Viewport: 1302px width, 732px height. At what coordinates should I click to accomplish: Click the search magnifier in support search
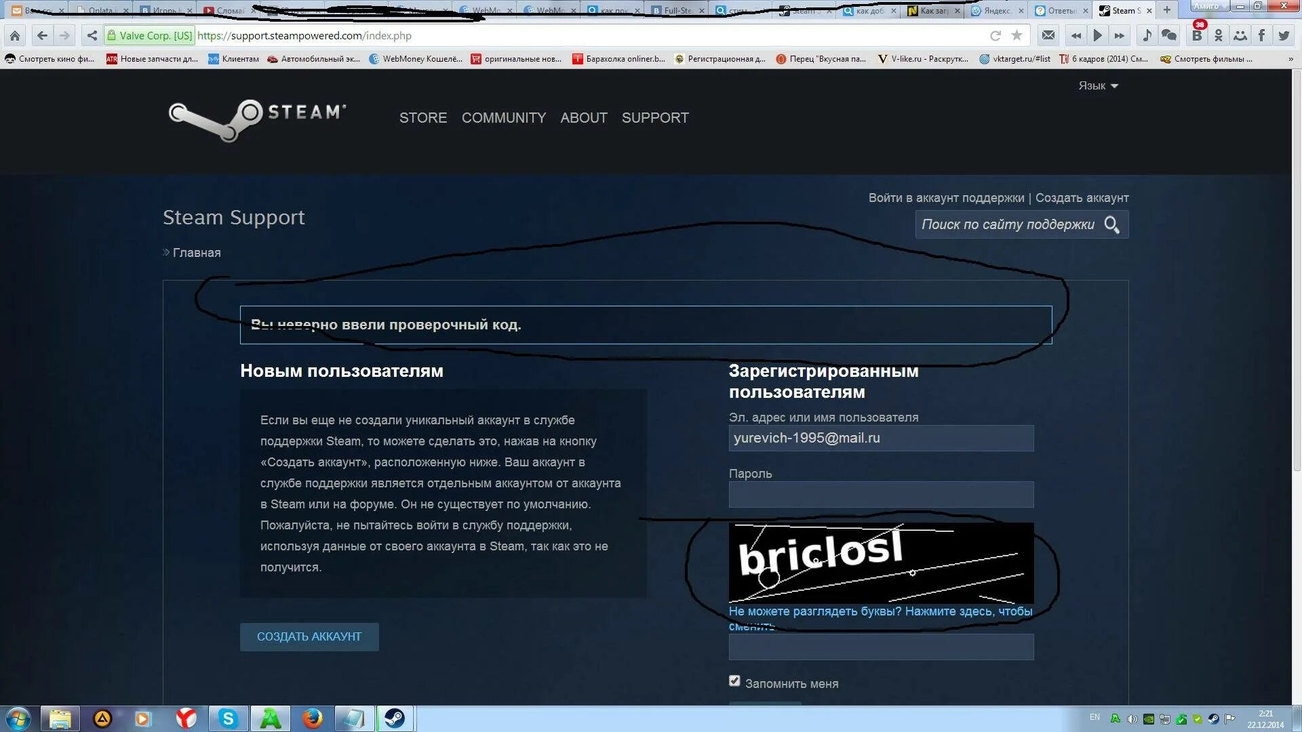(x=1111, y=224)
